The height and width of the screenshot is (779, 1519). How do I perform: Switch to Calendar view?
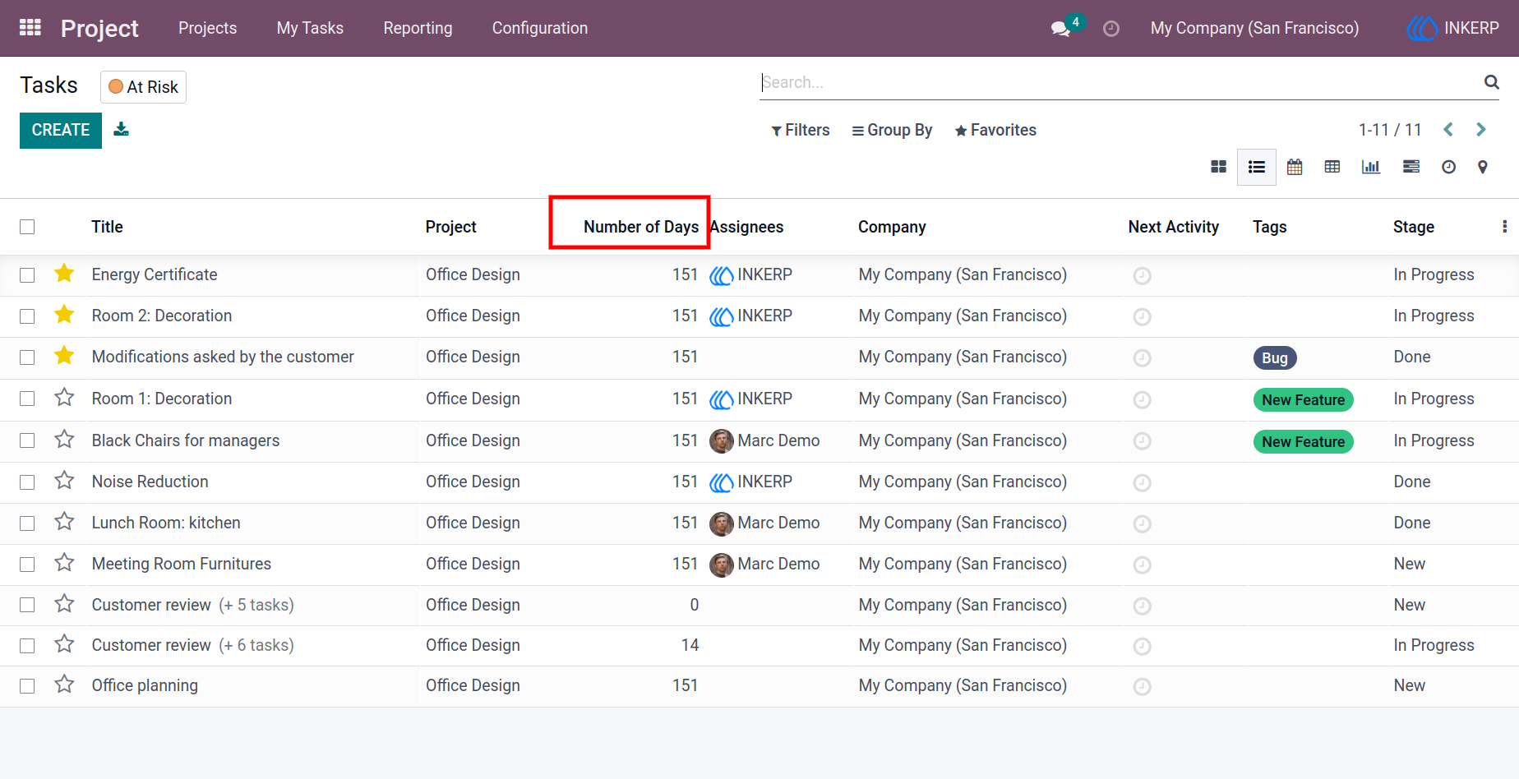1295,167
